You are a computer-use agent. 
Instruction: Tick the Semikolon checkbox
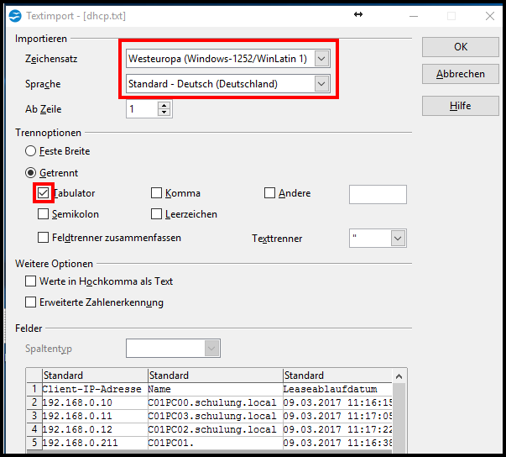point(44,214)
